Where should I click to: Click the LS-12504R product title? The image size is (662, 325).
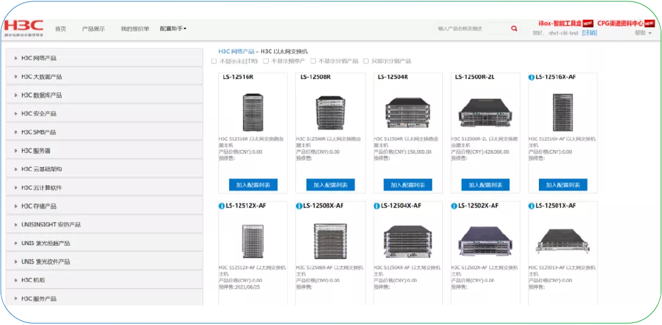pos(393,77)
